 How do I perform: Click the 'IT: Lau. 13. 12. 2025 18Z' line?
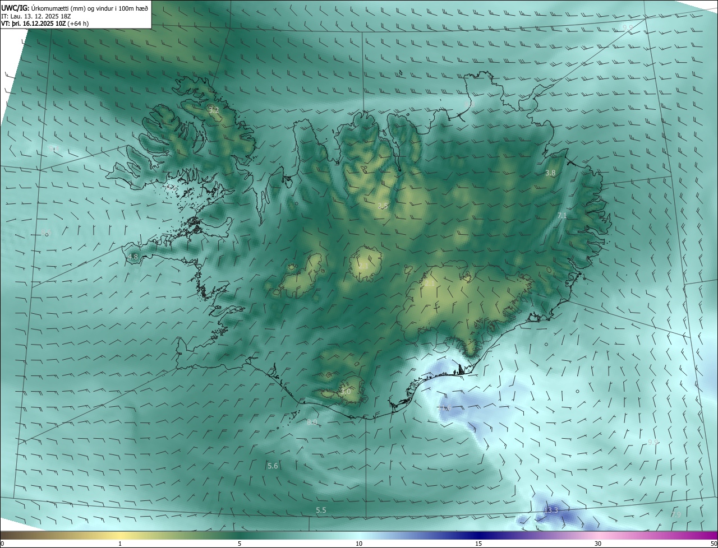pos(36,16)
